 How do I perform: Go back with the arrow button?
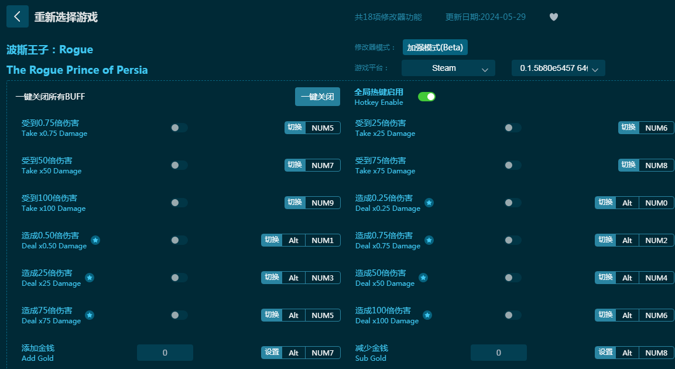[x=18, y=17]
